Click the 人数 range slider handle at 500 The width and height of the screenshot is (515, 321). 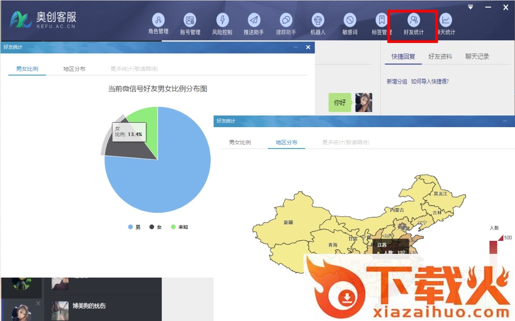500,238
